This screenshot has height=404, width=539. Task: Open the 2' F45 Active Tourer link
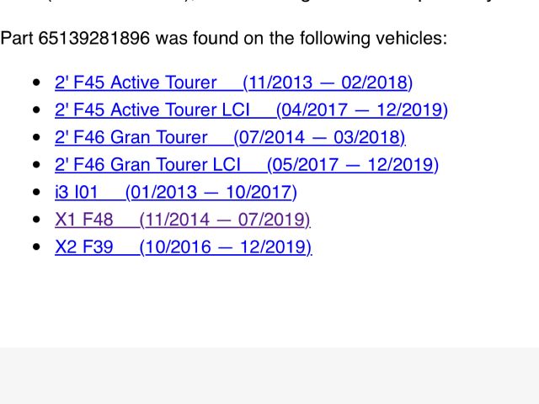(135, 82)
